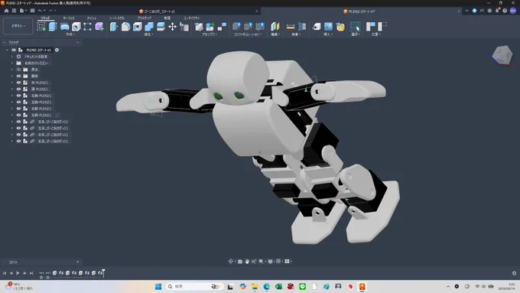The width and height of the screenshot is (520, 293).
Task: Switch to the シートメタル tab
Action: point(117,18)
